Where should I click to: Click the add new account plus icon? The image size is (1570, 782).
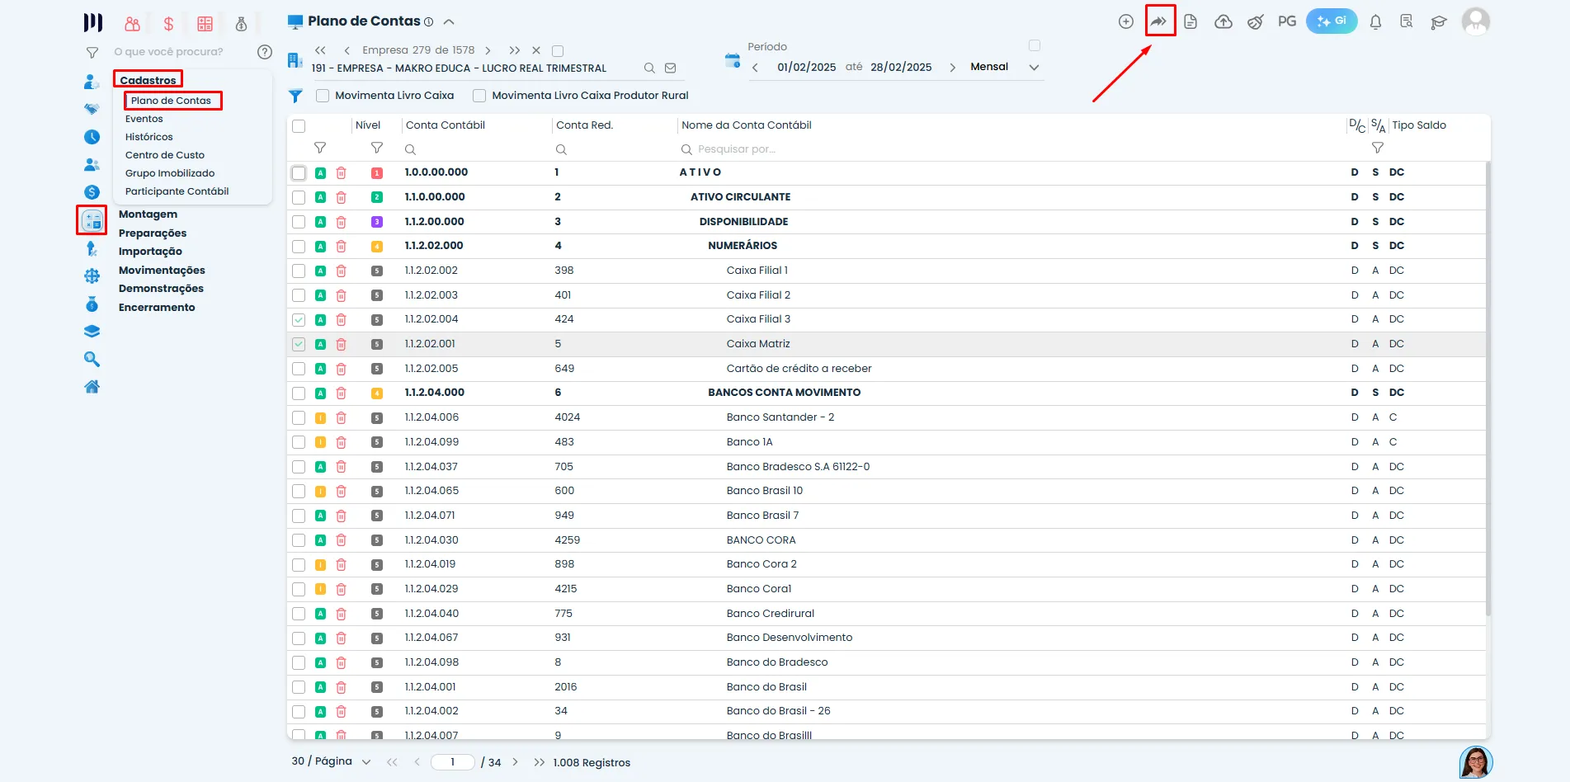click(x=1125, y=21)
